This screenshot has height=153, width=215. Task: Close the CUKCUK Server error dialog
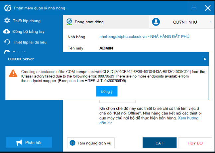(205, 59)
